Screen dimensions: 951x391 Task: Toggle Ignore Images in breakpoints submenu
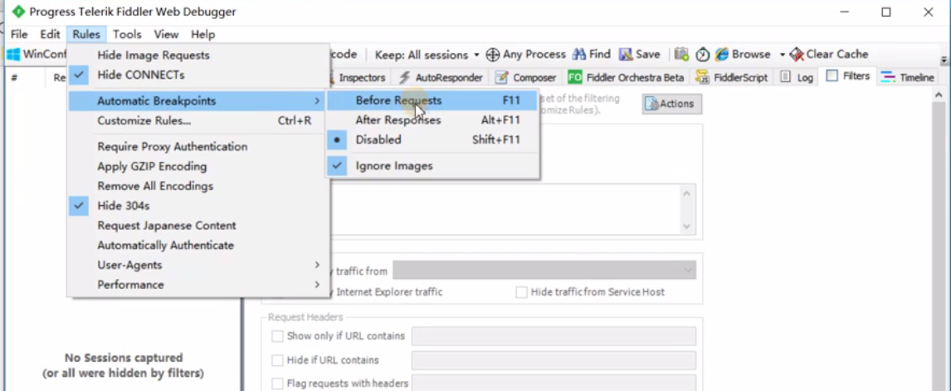(432, 166)
